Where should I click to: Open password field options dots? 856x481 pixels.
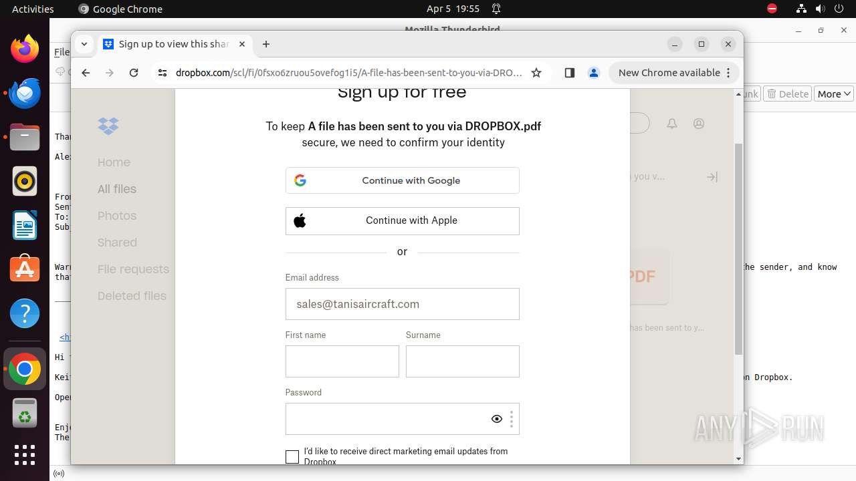pyautogui.click(x=512, y=419)
